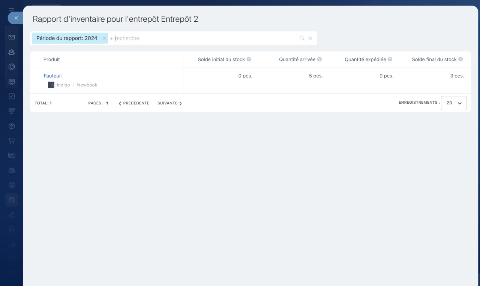Screen dimensions: 480x286
Task: Open the shopping cart icon in sidebar
Action: (x=12, y=141)
